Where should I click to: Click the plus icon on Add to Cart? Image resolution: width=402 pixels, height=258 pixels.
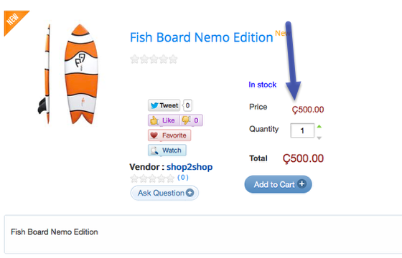pyautogui.click(x=301, y=183)
